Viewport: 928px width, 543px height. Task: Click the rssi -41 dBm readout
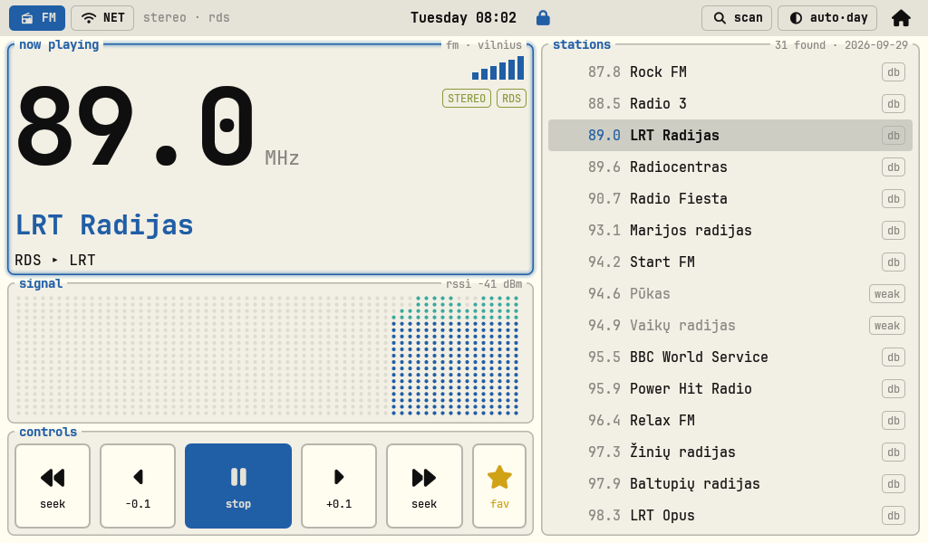click(484, 284)
